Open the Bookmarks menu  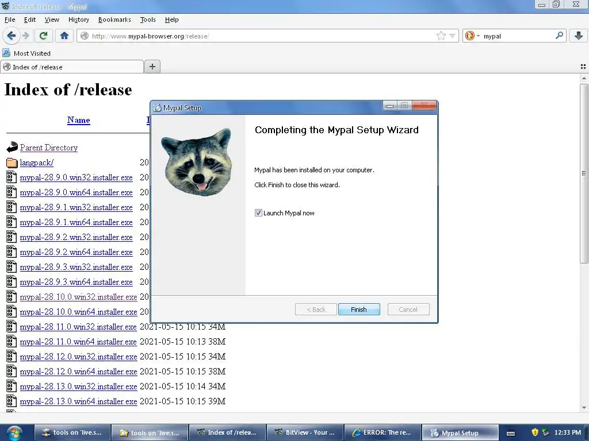click(114, 20)
